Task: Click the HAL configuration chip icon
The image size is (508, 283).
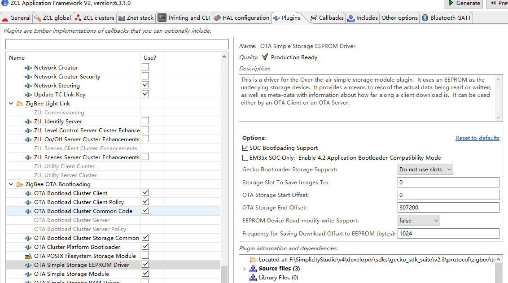Action: tap(217, 18)
